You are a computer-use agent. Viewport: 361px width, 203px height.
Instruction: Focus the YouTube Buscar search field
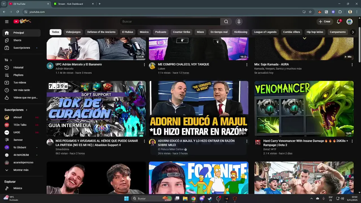tap(170, 21)
